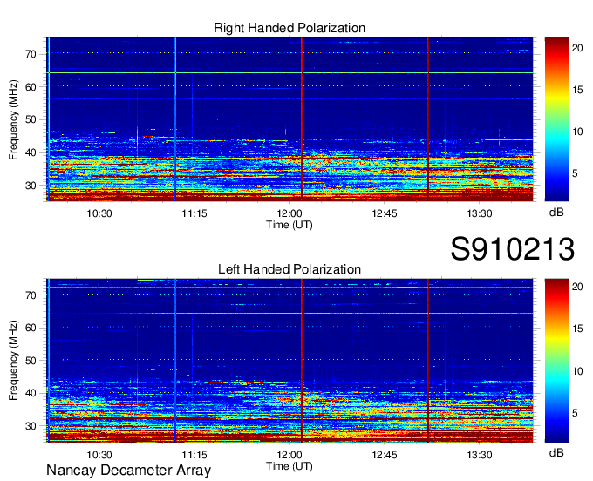Click the "Right Handed Polarization" title
The width and height of the screenshot is (593, 481).
click(x=290, y=28)
